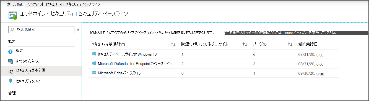Open Microsoft Defender for Endpoint のベースライン
The image size is (369, 101).
coord(135,64)
